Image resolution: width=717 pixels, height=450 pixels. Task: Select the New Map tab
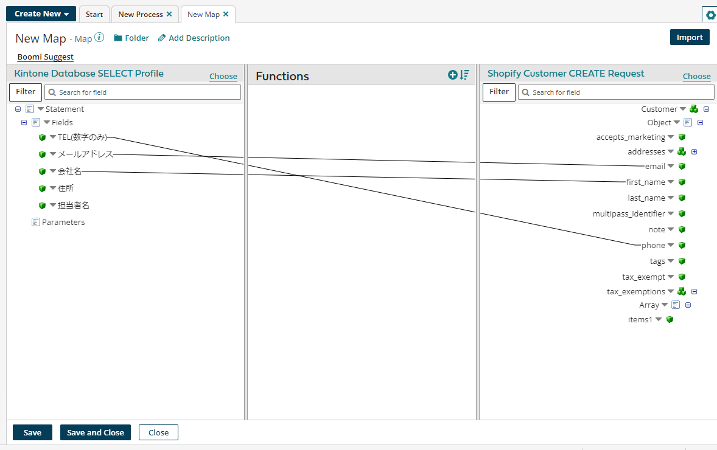pos(203,14)
